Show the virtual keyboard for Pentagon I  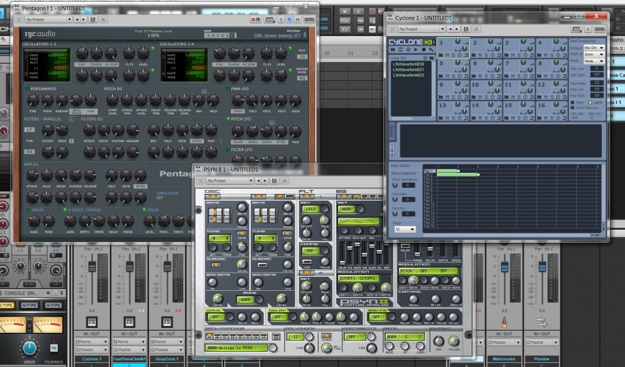click(x=309, y=20)
